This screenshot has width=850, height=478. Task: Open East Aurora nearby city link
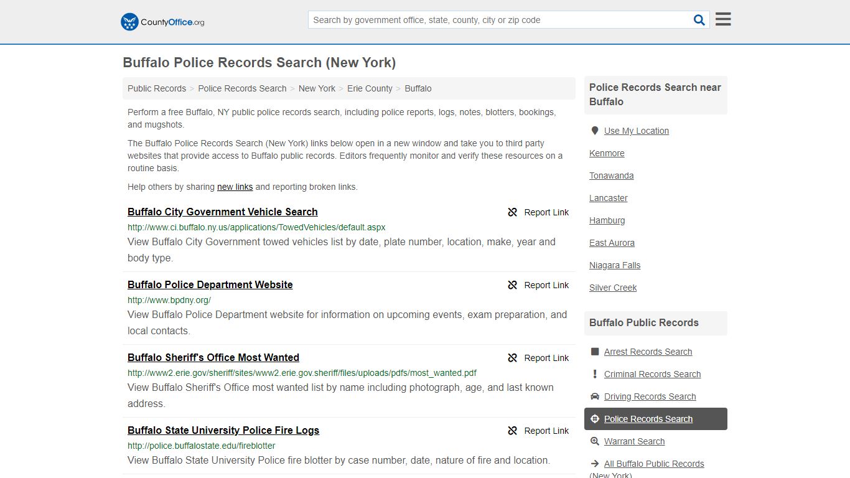tap(612, 243)
